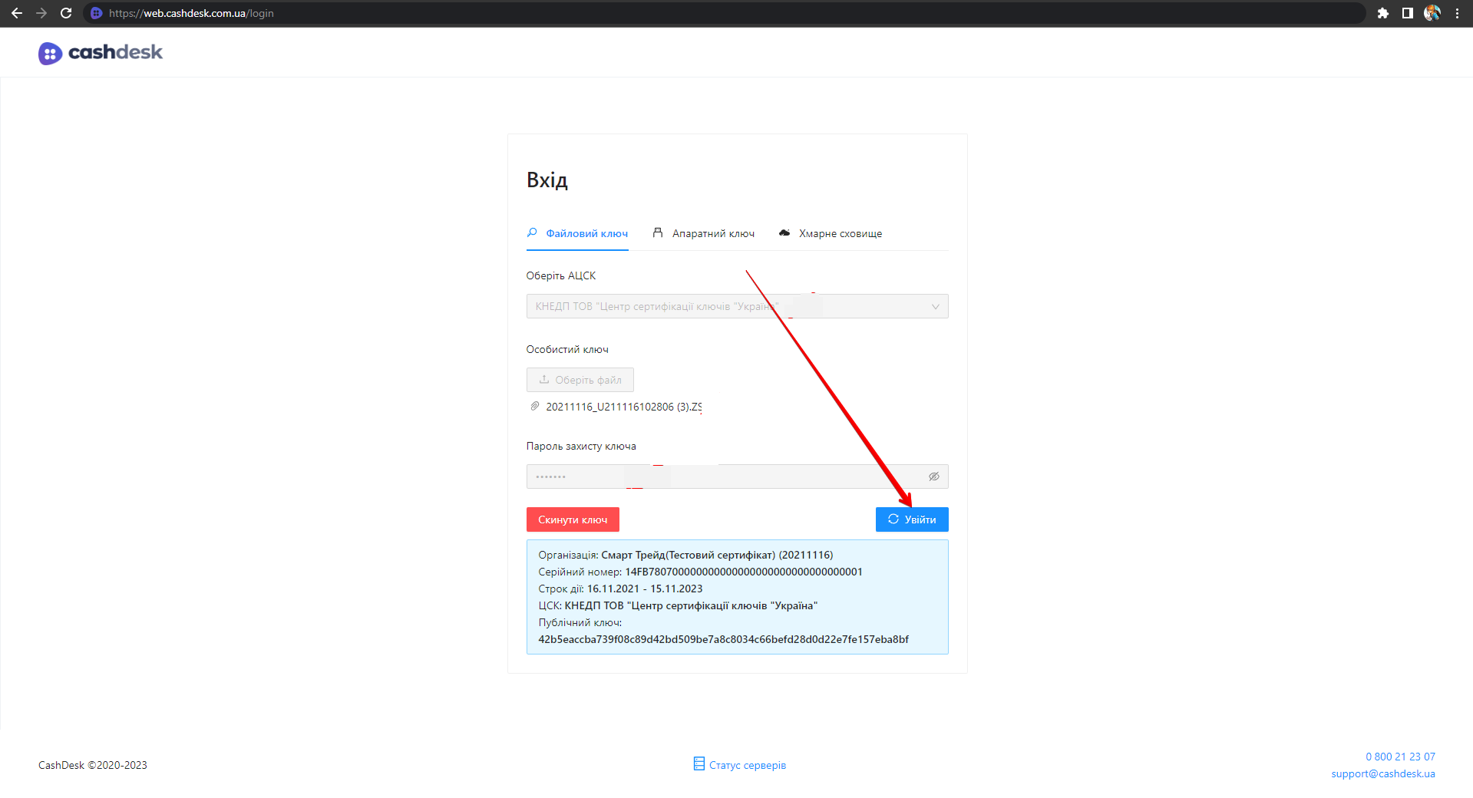The image size is (1473, 798).
Task: Click the key password input field
Action: (738, 476)
